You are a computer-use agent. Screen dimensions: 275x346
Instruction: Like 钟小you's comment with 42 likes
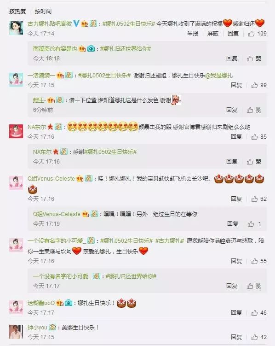click(x=259, y=337)
